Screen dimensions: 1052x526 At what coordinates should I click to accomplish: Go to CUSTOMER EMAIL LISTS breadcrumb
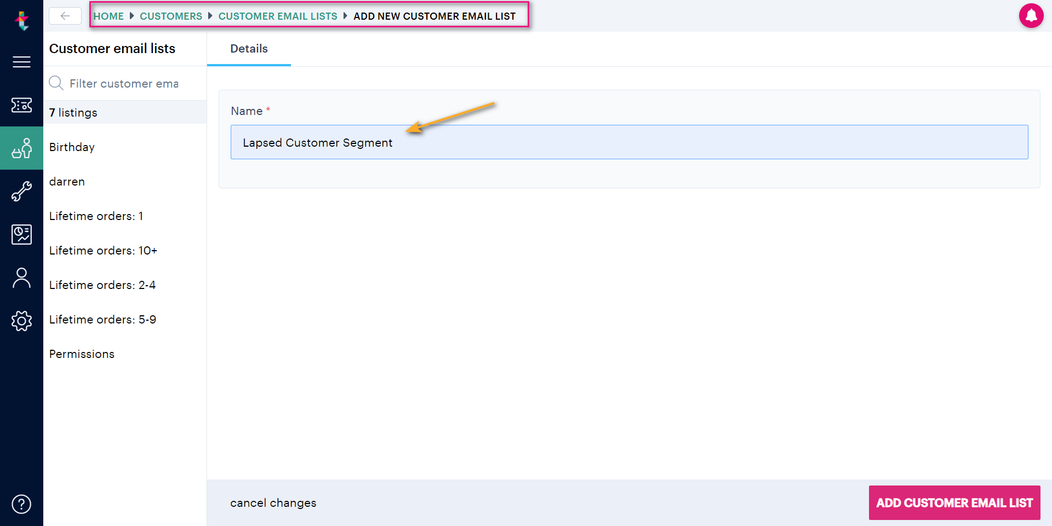pos(278,16)
